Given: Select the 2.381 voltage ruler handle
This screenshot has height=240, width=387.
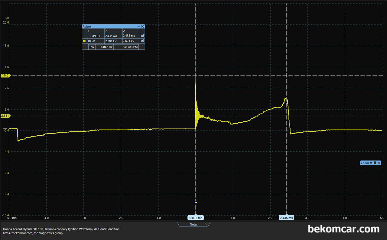Looking at the screenshot, I should (x=5, y=116).
